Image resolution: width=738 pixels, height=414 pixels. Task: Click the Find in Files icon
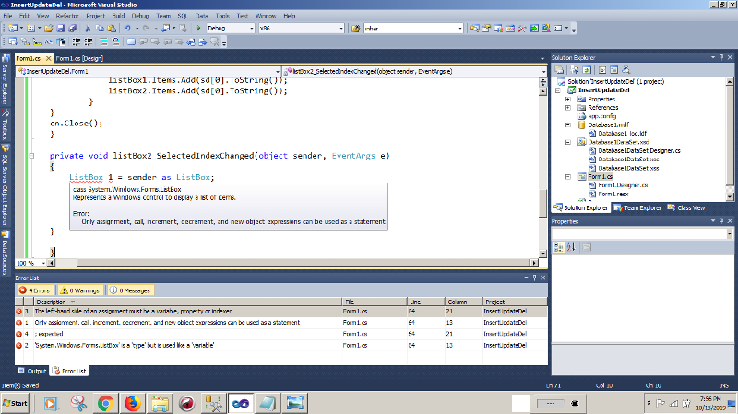tap(356, 29)
